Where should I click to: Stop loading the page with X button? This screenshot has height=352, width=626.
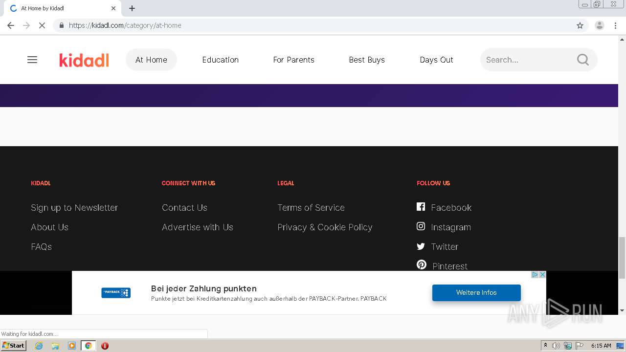pos(42,25)
